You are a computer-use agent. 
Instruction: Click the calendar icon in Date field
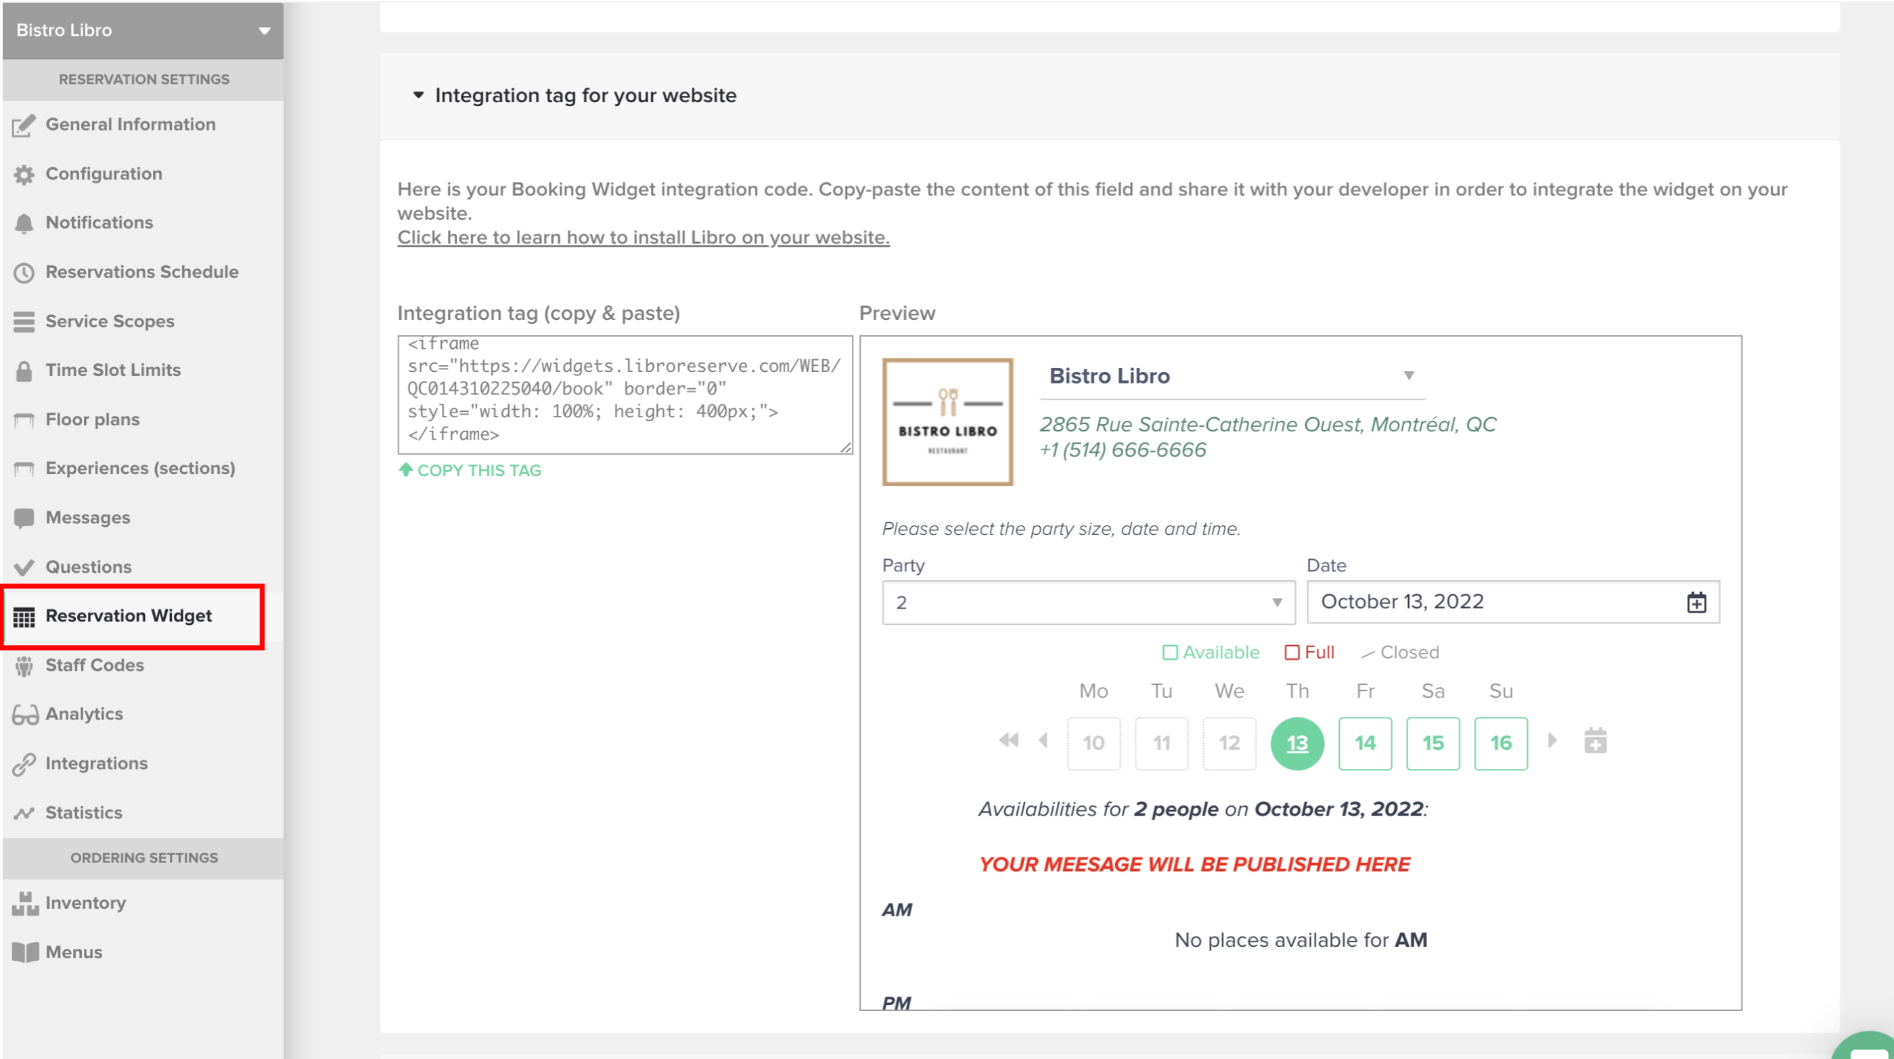(1696, 603)
